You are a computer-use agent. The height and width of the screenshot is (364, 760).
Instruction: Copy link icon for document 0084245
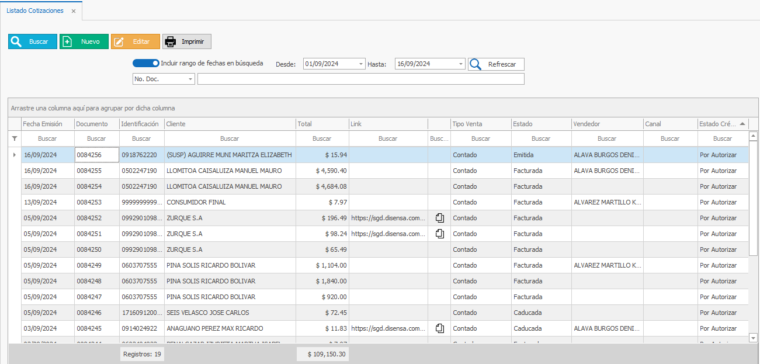pyautogui.click(x=440, y=328)
